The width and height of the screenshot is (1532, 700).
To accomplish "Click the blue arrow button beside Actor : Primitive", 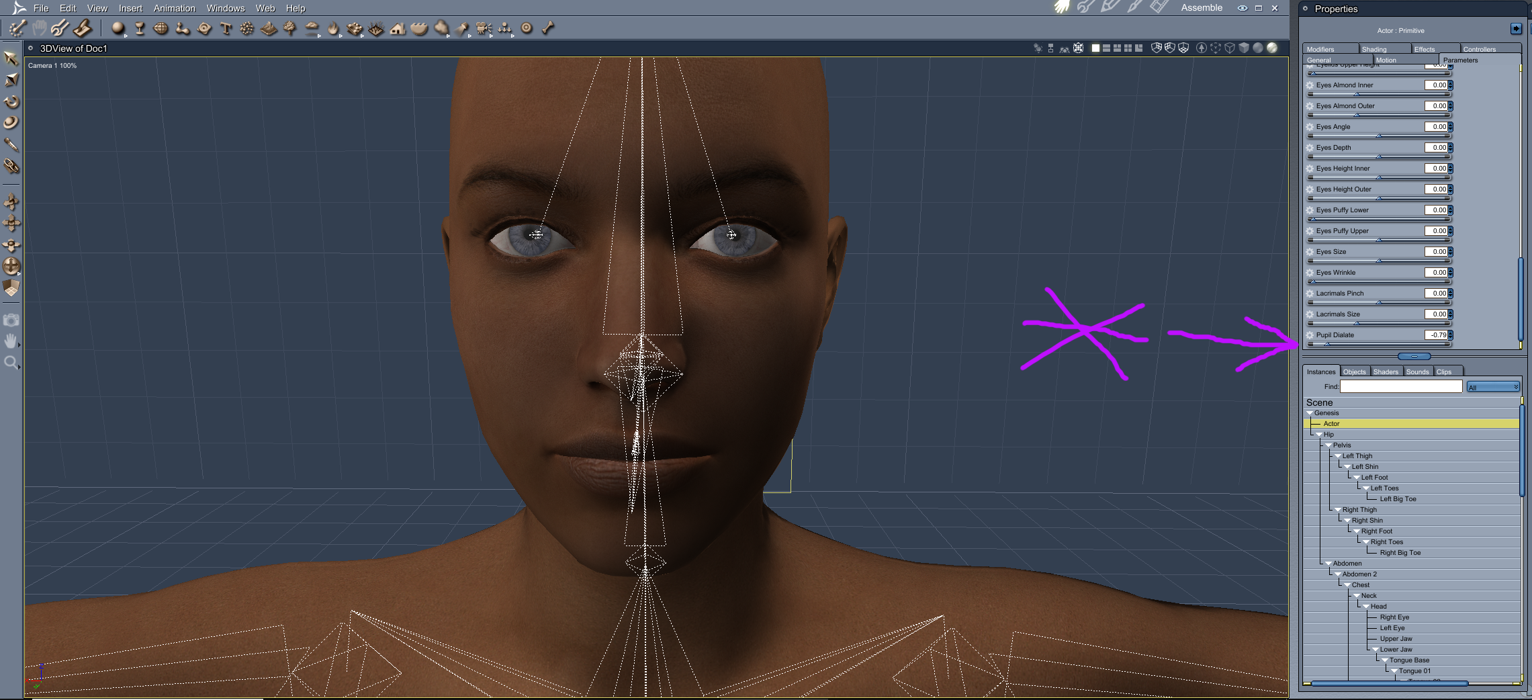I will pos(1516,28).
